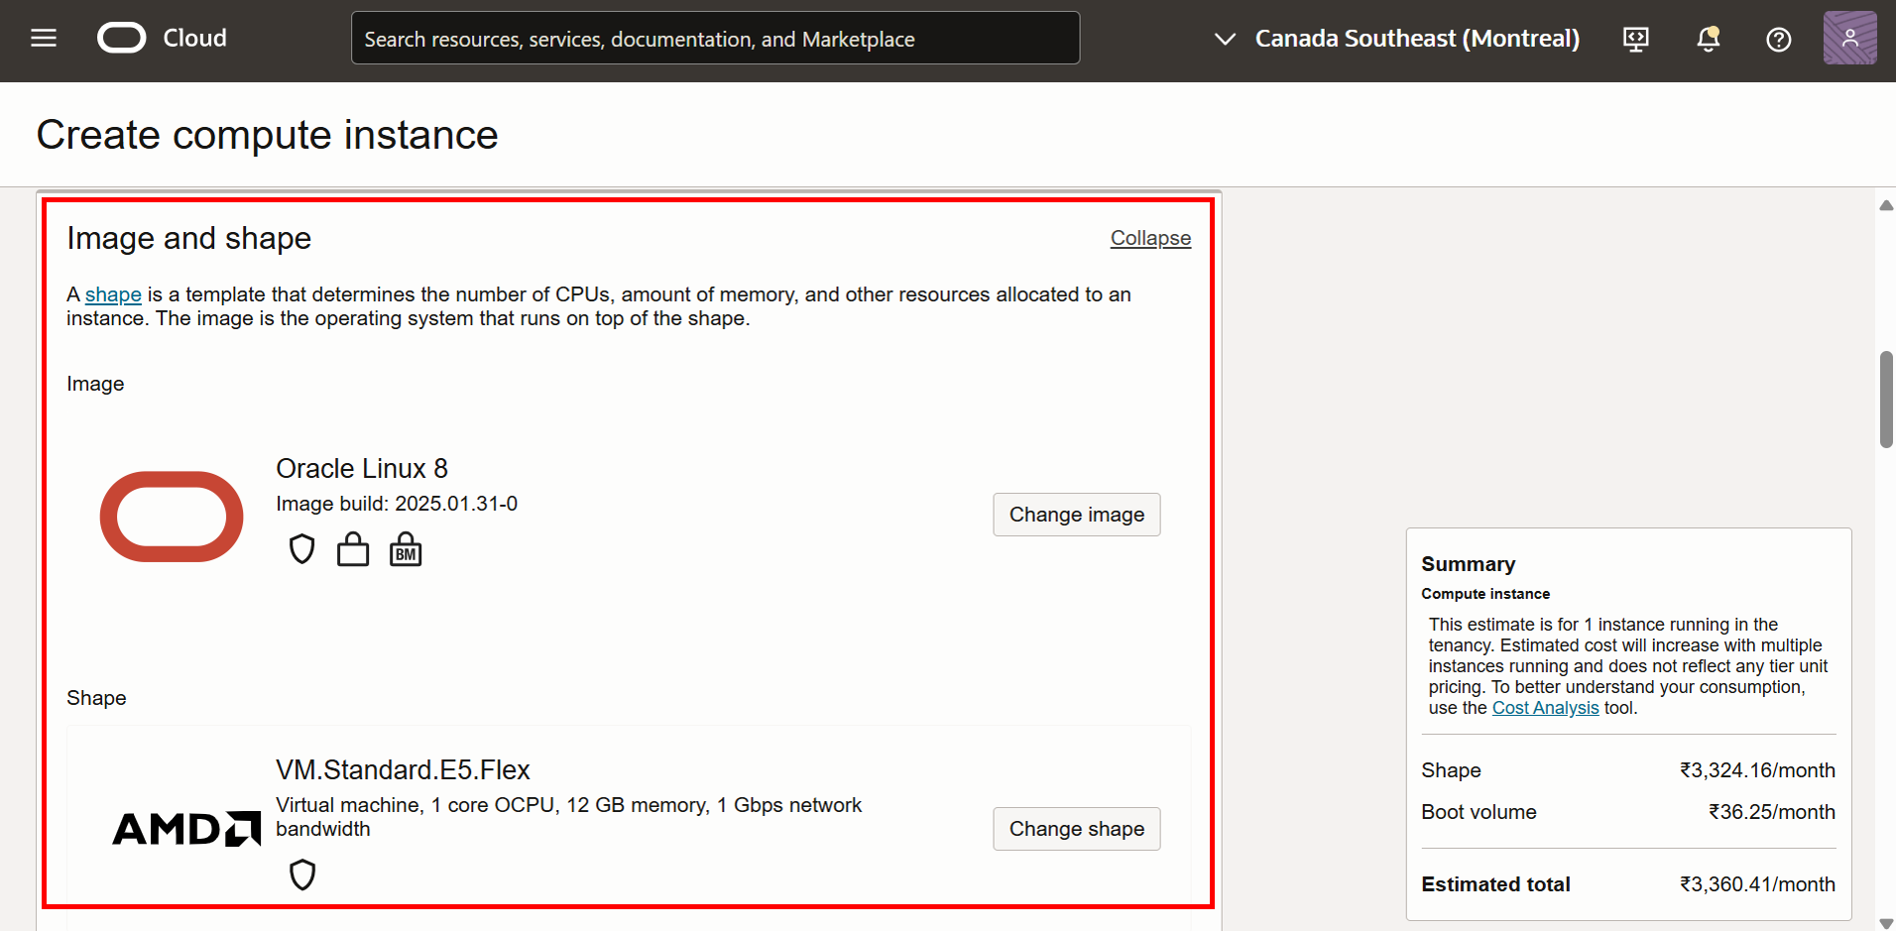Click the Compute instance subheading in Summary
The width and height of the screenshot is (1896, 931).
click(1485, 594)
